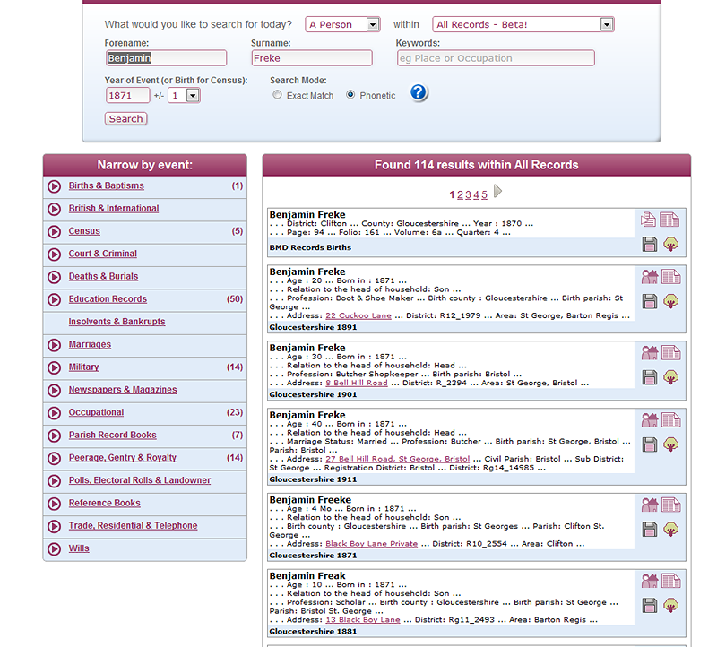Add BMD Records Births result to family tree
Image resolution: width=717 pixels, height=647 pixels.
pos(670,244)
